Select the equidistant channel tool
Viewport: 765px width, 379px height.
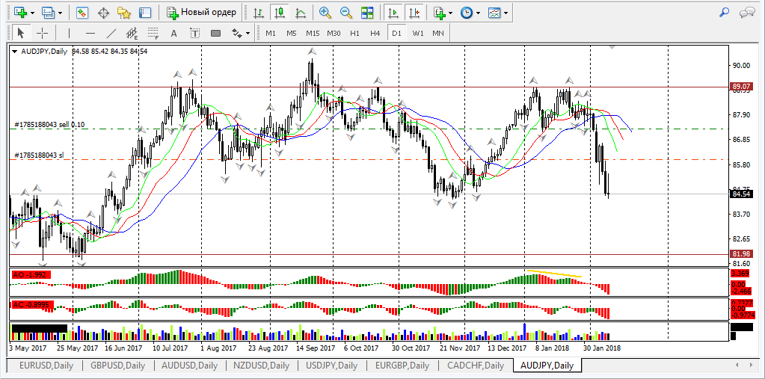click(132, 33)
